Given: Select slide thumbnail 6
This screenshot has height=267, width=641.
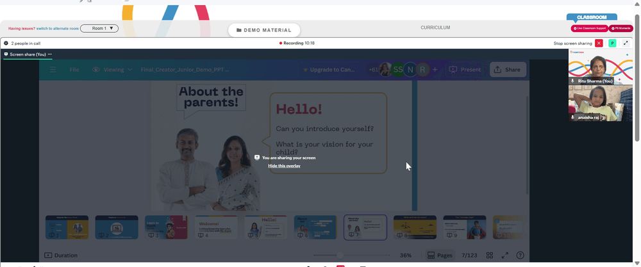Looking at the screenshot, I should pos(315,227).
